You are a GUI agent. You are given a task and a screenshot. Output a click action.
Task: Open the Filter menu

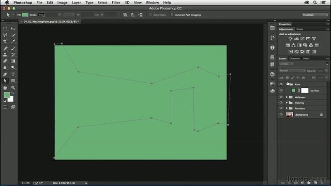coord(116,3)
